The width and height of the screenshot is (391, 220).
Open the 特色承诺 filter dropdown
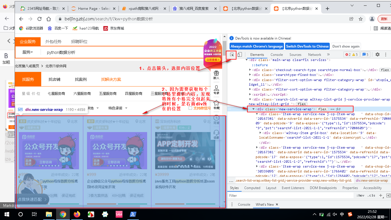pos(118,108)
